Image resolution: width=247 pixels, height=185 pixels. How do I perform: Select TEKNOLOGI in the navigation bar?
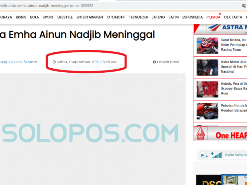coord(138,17)
